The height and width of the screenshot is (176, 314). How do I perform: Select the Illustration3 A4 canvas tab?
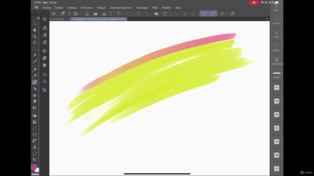(99, 19)
